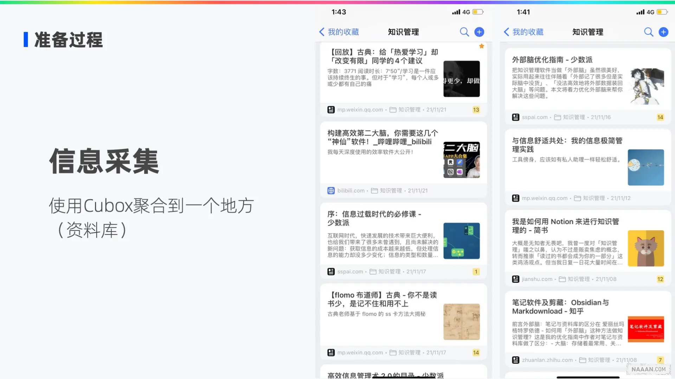Click the 二大脑 bilibili video thumbnail
Image resolution: width=675 pixels, height=379 pixels.
pyautogui.click(x=461, y=160)
